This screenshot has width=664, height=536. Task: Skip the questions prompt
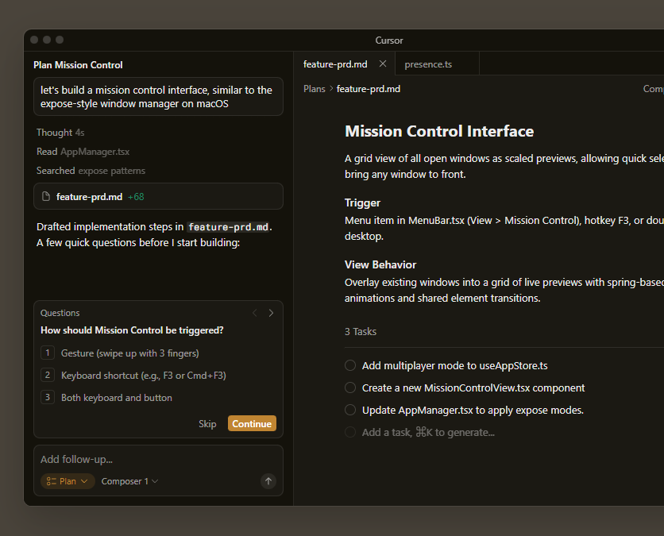pyautogui.click(x=207, y=424)
